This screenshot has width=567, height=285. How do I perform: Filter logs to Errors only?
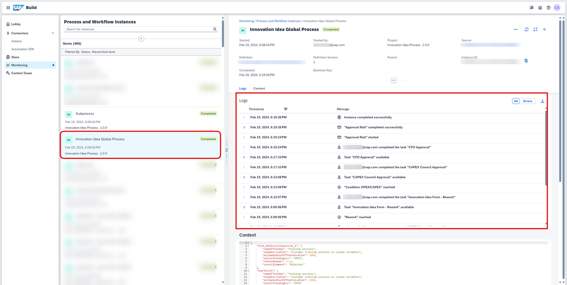pos(528,101)
